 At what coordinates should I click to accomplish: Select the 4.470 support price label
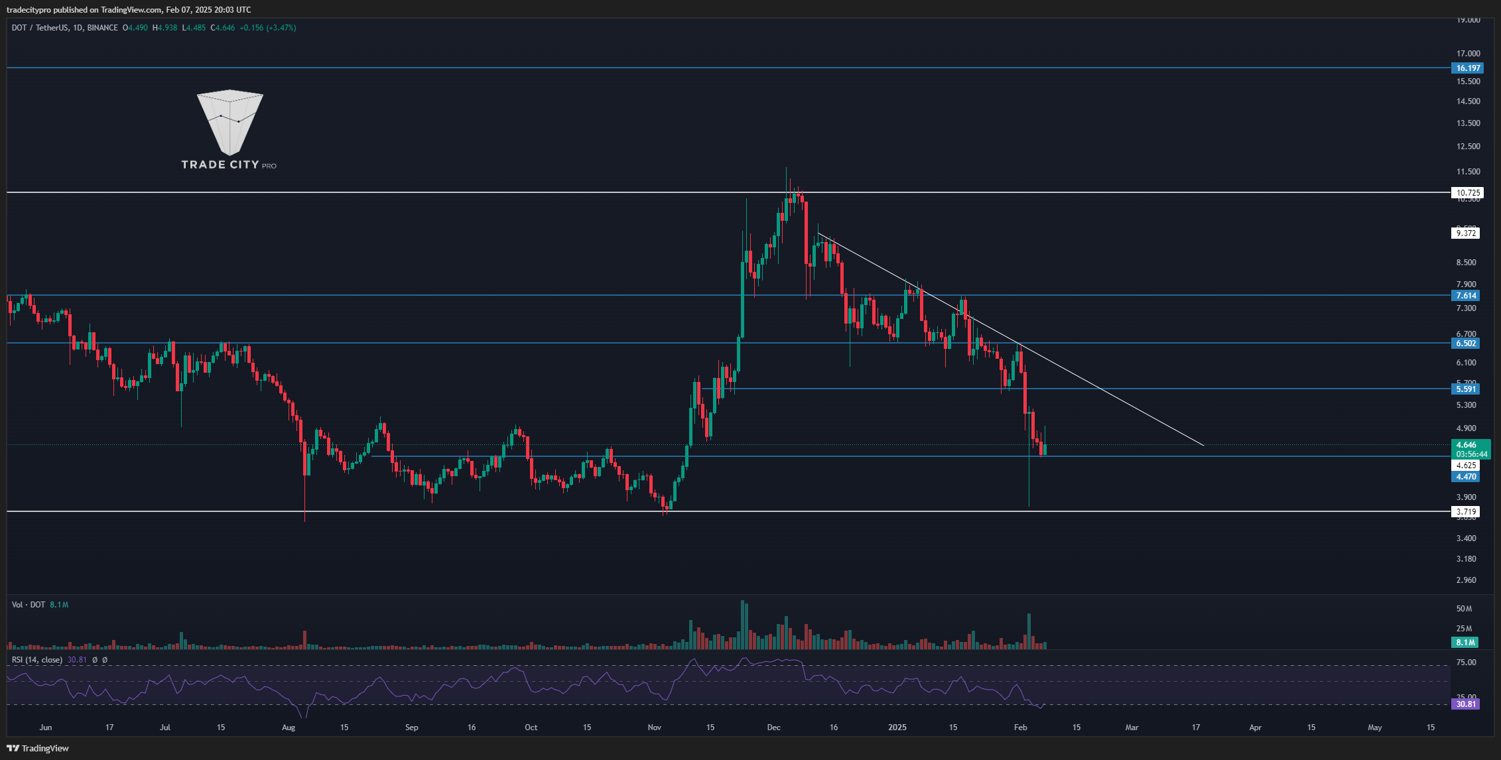(x=1465, y=477)
